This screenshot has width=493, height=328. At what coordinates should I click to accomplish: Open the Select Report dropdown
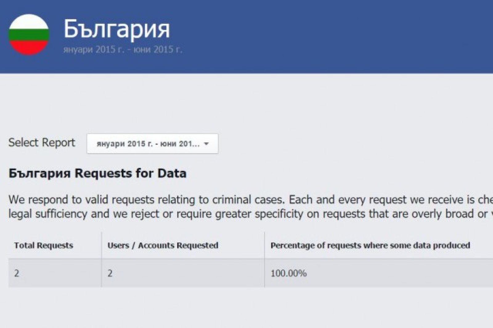click(152, 144)
